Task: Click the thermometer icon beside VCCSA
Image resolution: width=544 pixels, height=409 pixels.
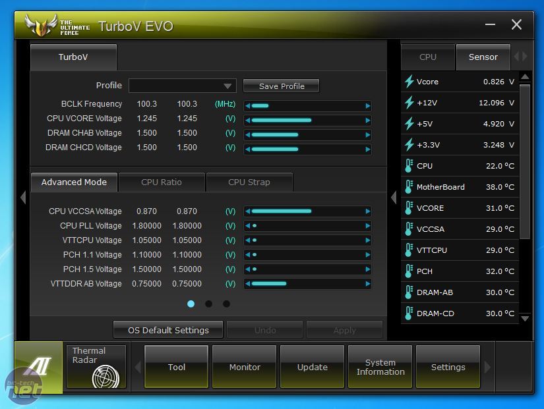Action: [x=409, y=229]
